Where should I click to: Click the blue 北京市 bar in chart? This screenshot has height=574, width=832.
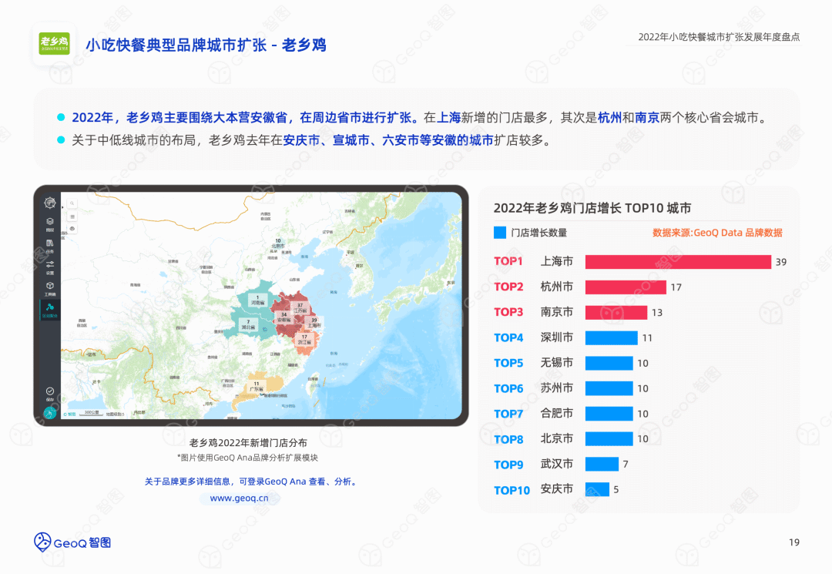click(609, 438)
